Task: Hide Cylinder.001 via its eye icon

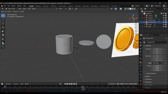Action: [x=164, y=20]
